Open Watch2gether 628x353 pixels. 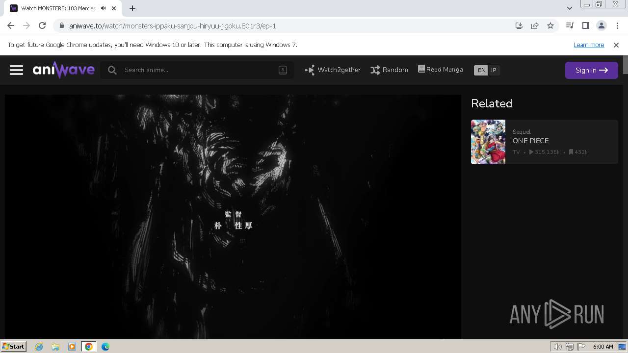coord(333,70)
